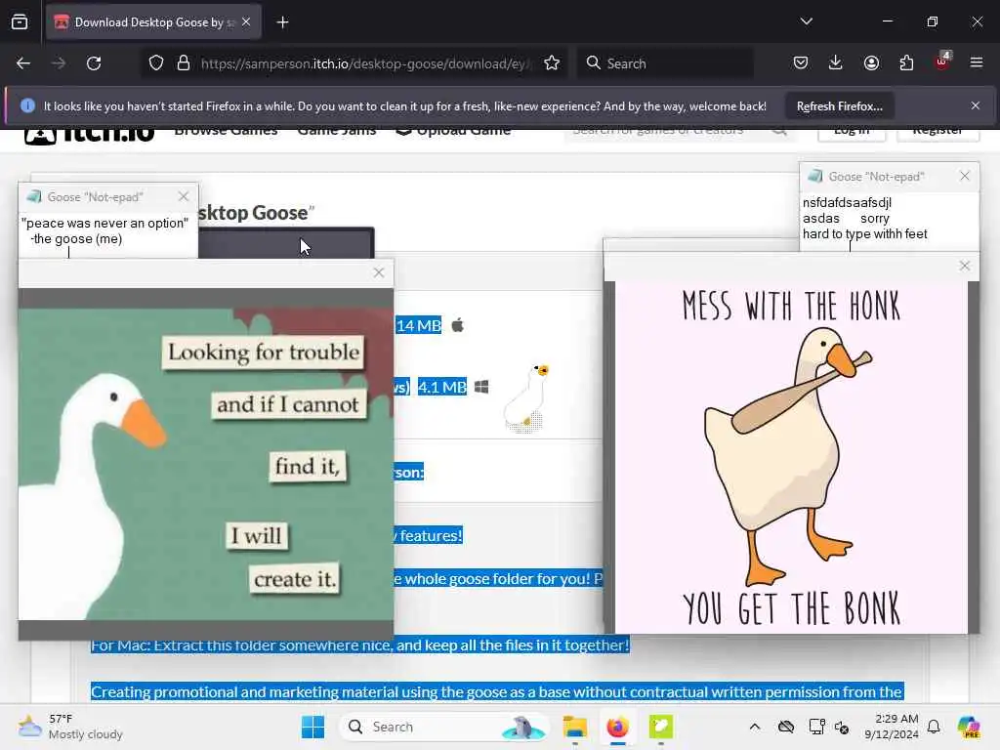Dismiss the Firefox refresh notification bar

(976, 105)
